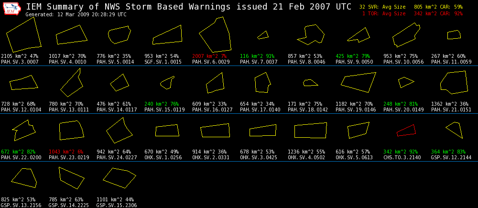Screen dimensions: 478x208
Task: Select the red tornado polygon for CHS.TO.3.2140
Action: 406,131
